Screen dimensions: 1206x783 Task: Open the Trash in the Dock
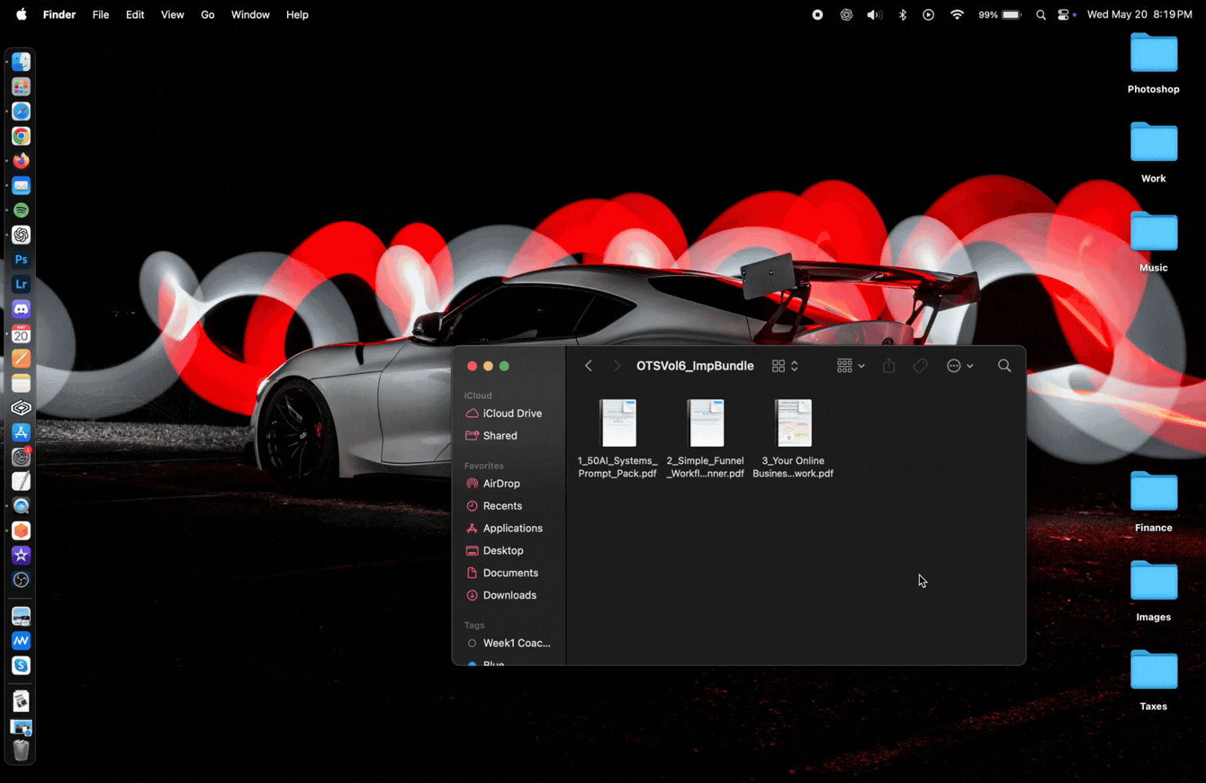[22, 750]
